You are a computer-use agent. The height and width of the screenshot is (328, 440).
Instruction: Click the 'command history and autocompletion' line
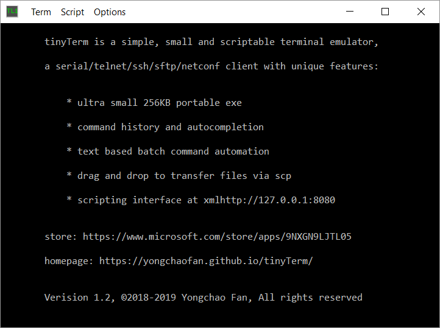[170, 127]
